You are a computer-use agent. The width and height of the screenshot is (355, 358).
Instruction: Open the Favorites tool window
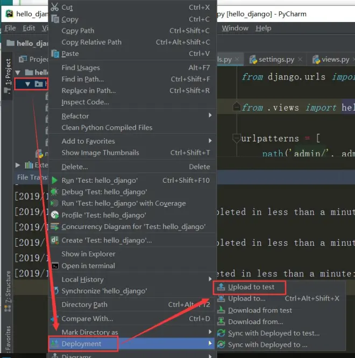pos(8,339)
